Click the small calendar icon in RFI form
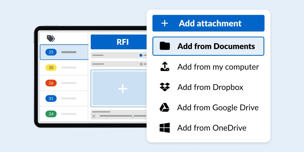Image resolution: width=304 pixels, height=152 pixels. tap(141, 64)
